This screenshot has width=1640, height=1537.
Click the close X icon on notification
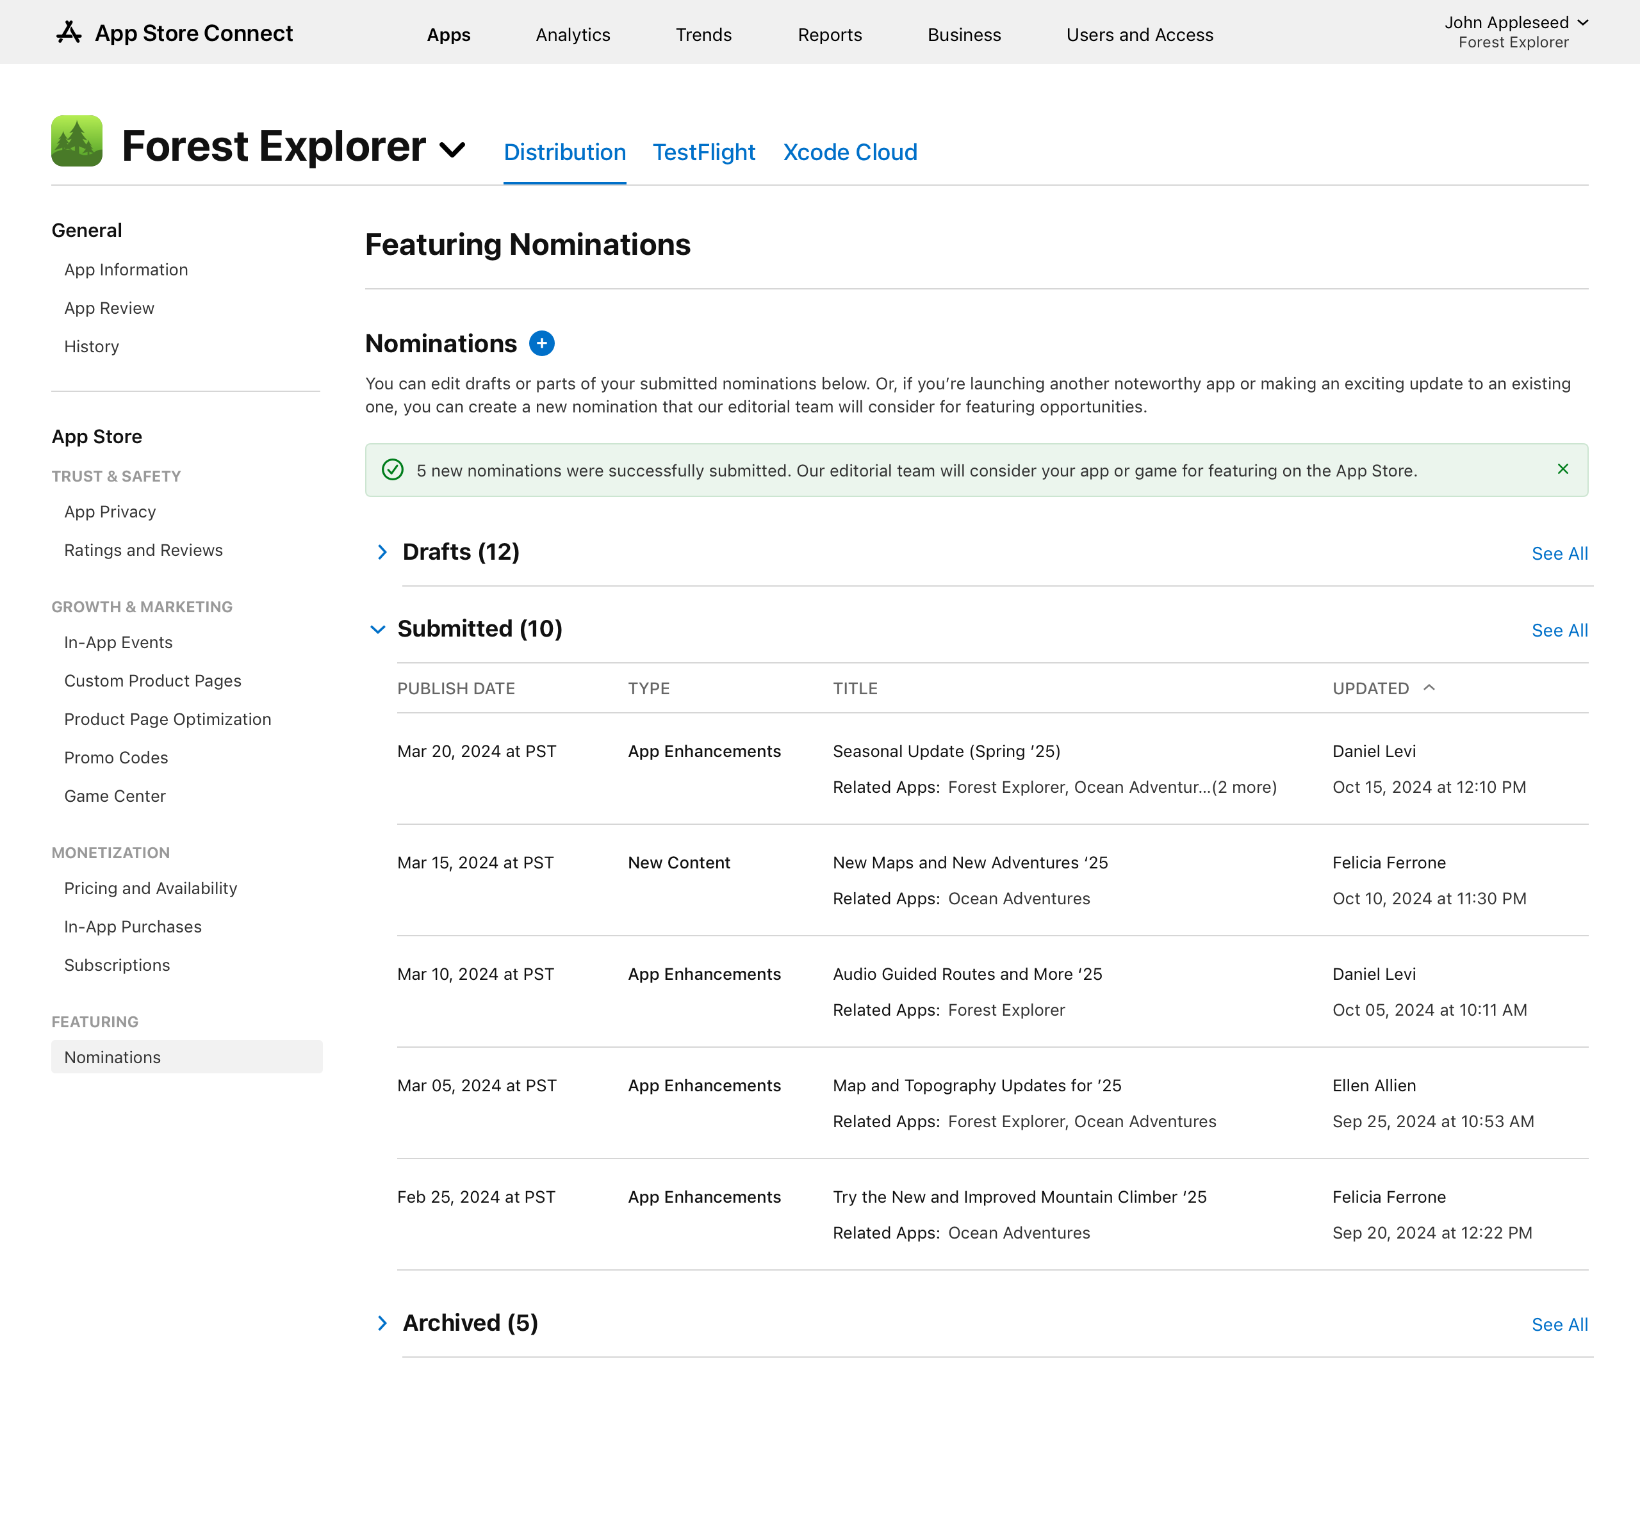(1563, 469)
